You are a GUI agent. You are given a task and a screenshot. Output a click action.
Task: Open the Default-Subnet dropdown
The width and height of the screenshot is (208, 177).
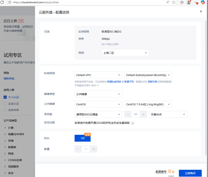148,75
